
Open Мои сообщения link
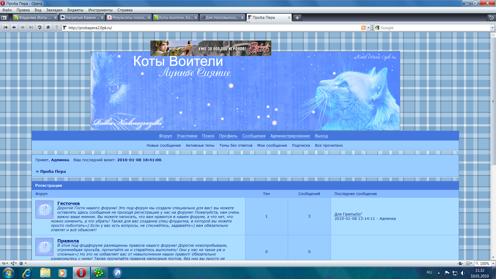click(x=272, y=145)
